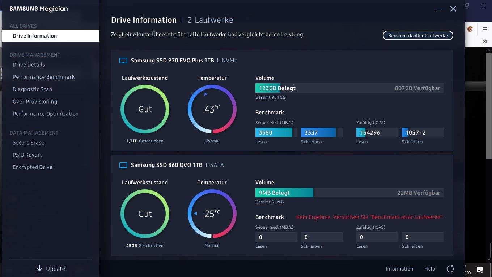Click the Update download icon
This screenshot has height=277, width=492.
click(x=39, y=269)
